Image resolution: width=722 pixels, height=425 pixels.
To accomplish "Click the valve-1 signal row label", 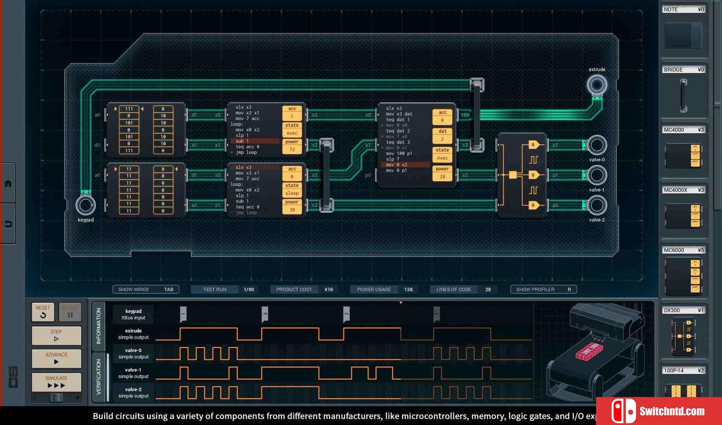I will click(x=133, y=373).
